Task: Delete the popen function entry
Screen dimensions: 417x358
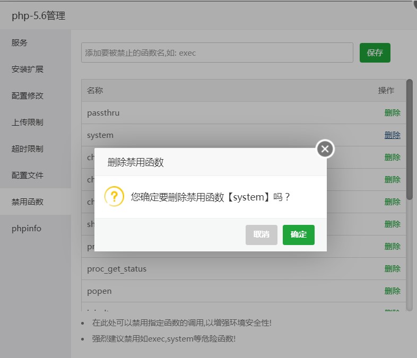Action: (392, 291)
